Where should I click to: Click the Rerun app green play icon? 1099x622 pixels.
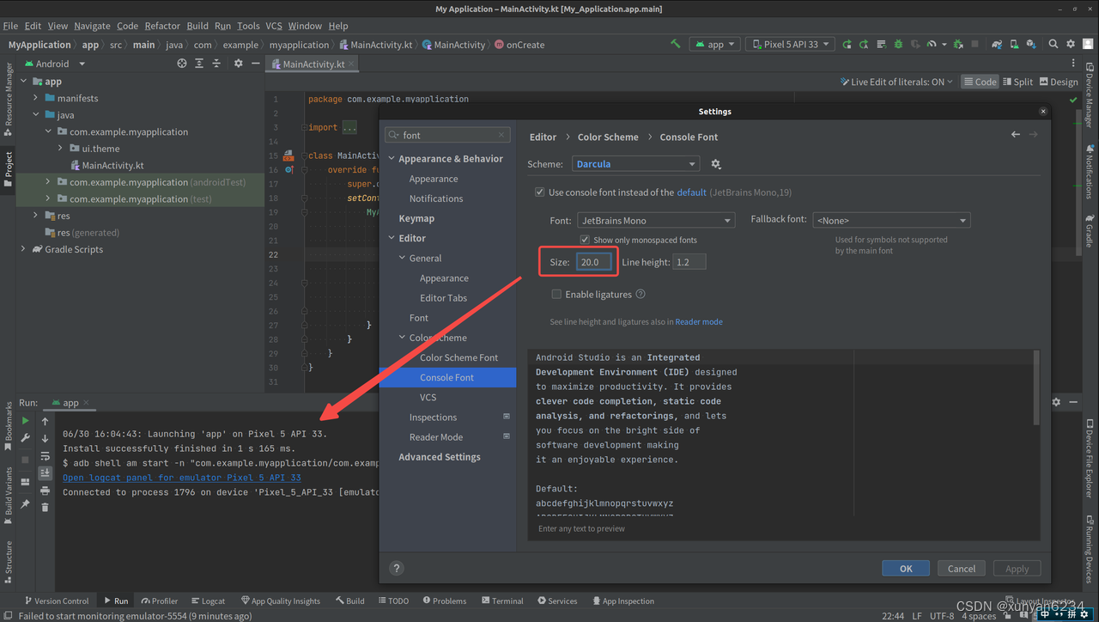pyautogui.click(x=25, y=421)
